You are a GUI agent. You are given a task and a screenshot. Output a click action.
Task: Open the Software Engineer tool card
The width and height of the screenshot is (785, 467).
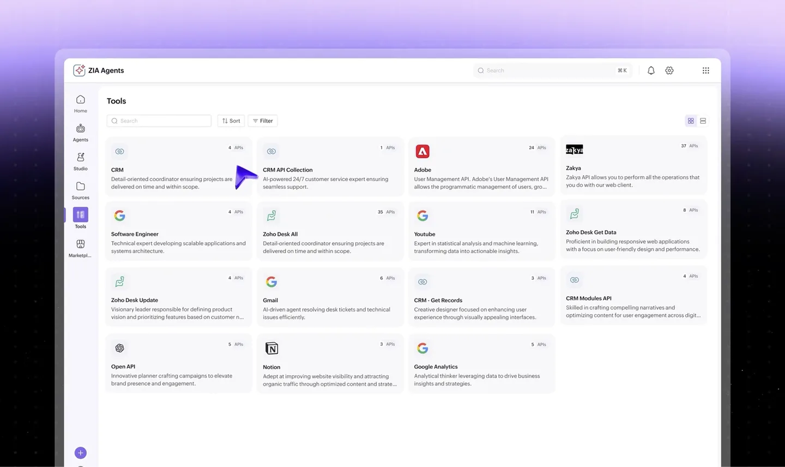[179, 231]
